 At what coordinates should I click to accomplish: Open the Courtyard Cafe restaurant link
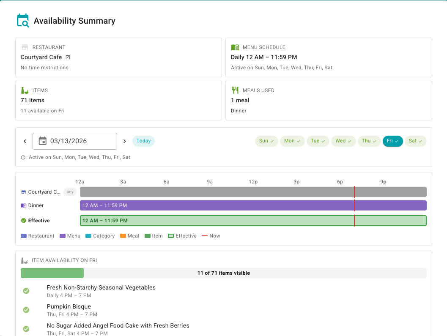click(41, 57)
